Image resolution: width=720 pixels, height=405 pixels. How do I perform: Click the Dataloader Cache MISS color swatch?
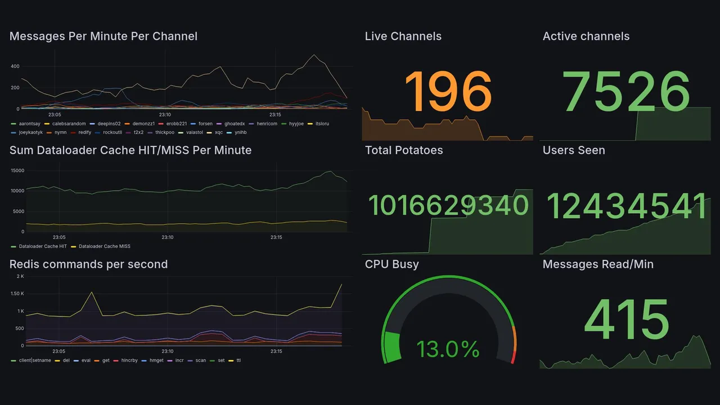click(74, 246)
